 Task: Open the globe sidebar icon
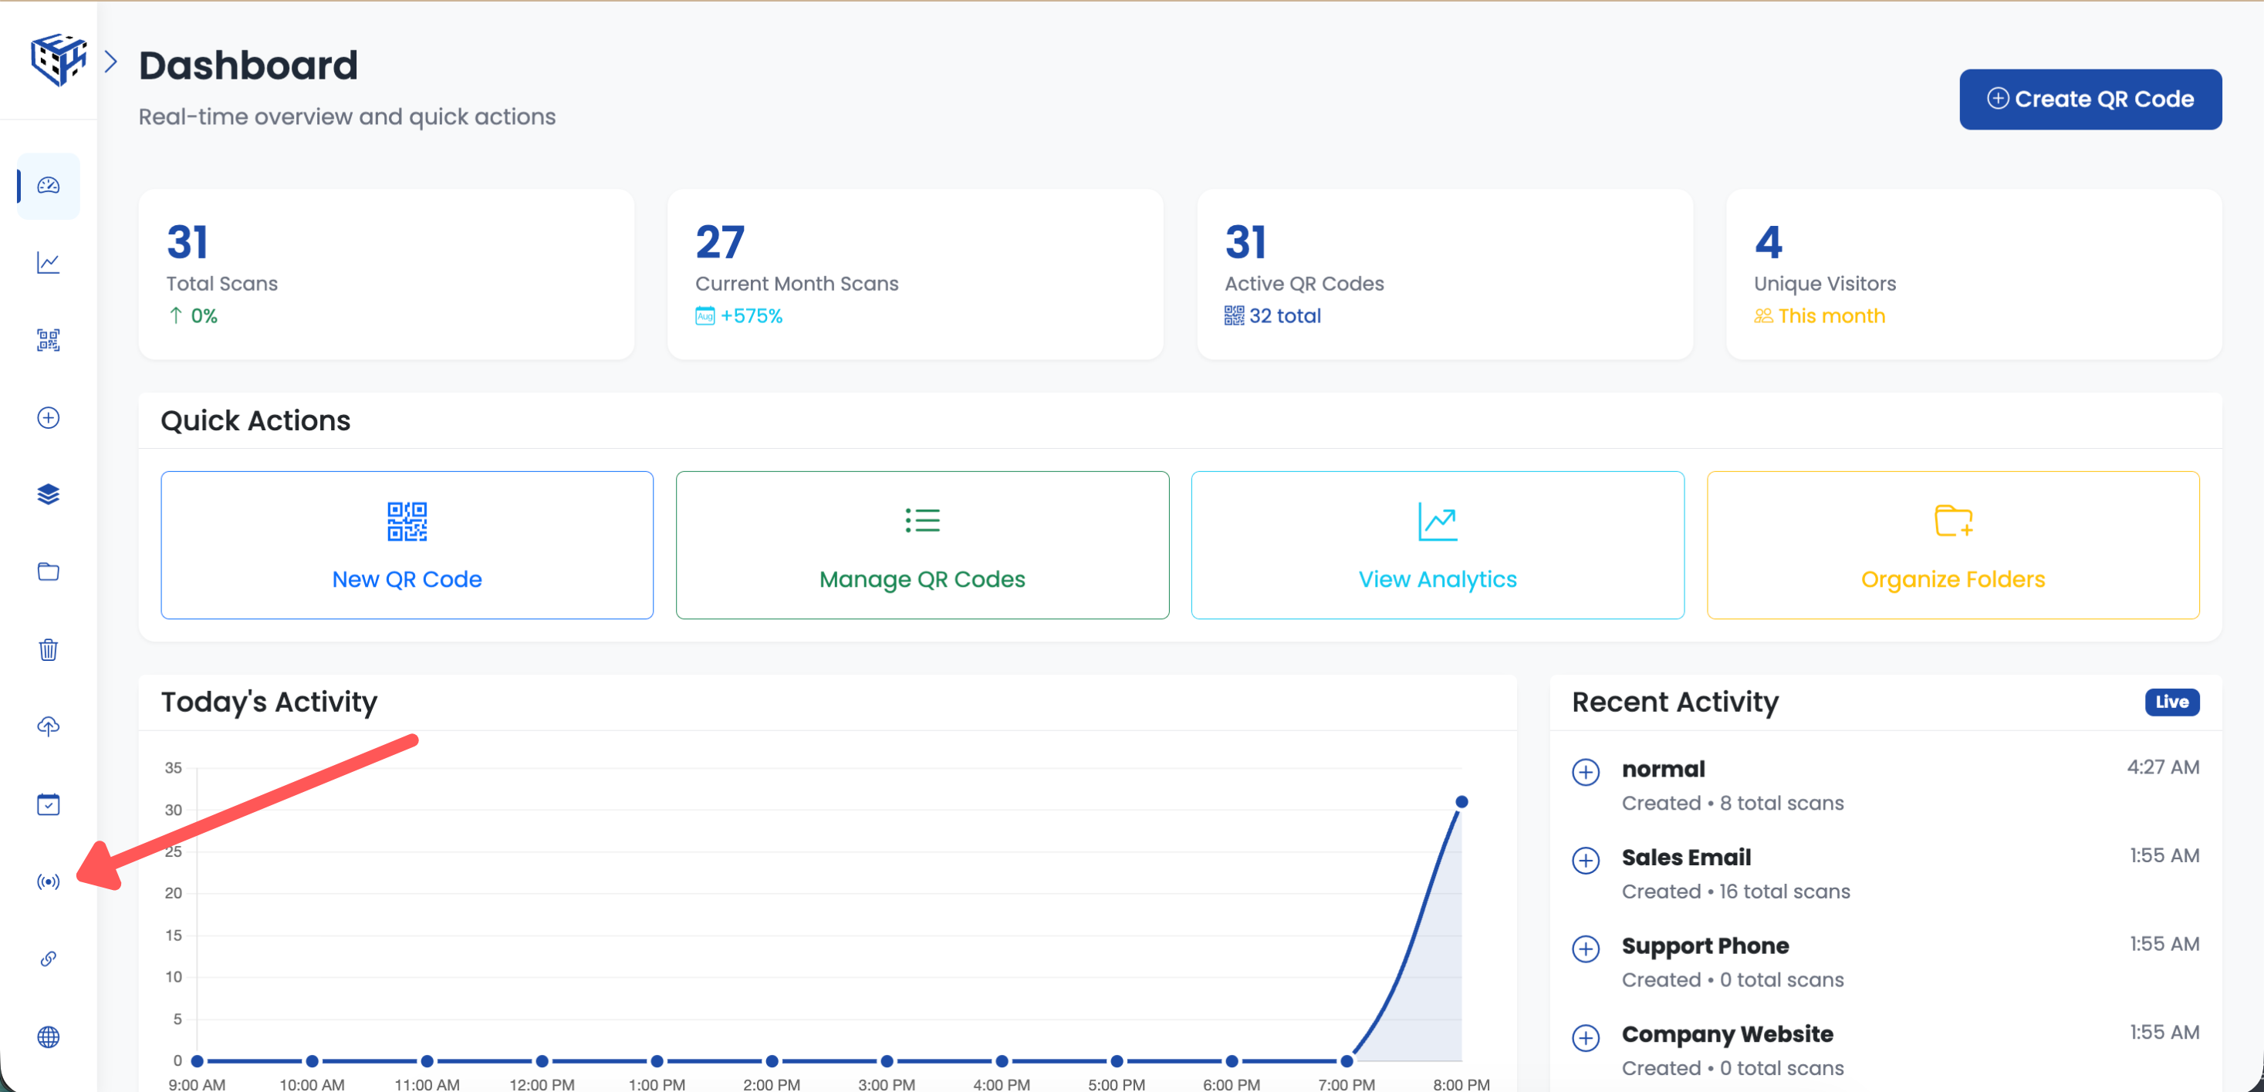tap(49, 1036)
